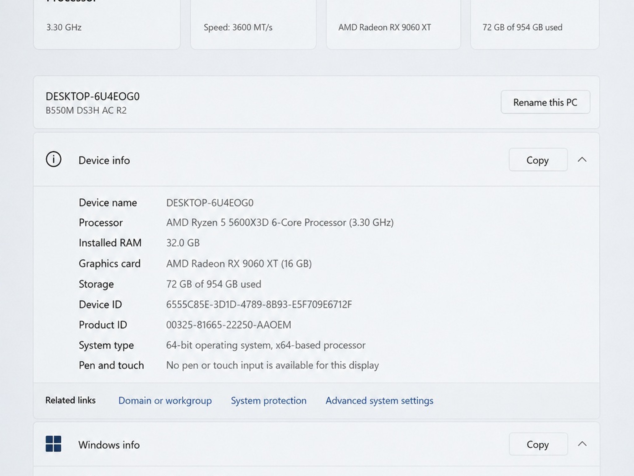The height and width of the screenshot is (476, 634).
Task: Select the DESKTOP-6U4EOG0 heading text
Action: point(93,96)
